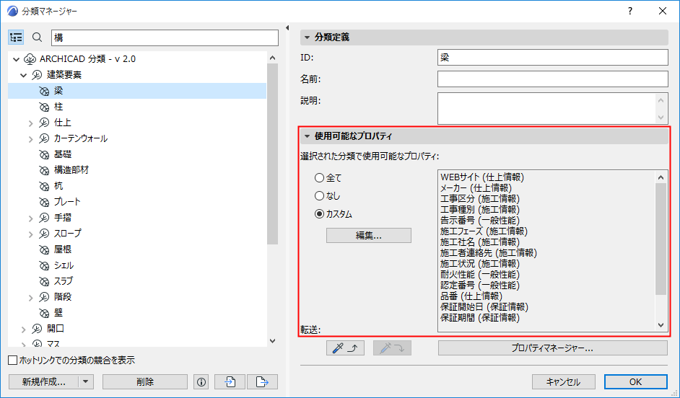680x398 pixels.
Task: Expand the 階段 tree node
Action: 31,298
